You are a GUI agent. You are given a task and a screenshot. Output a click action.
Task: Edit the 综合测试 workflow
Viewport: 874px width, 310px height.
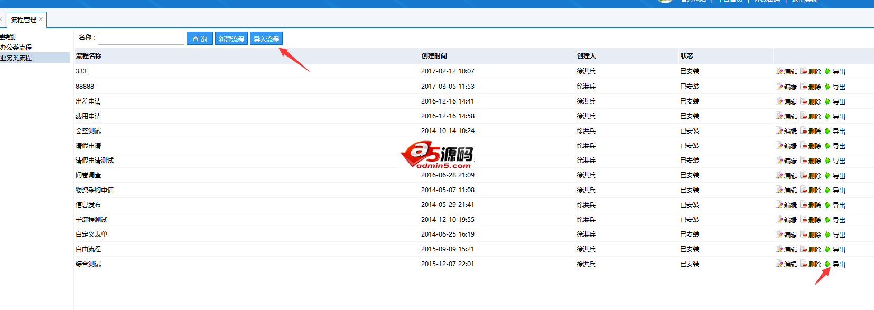pyautogui.click(x=786, y=264)
